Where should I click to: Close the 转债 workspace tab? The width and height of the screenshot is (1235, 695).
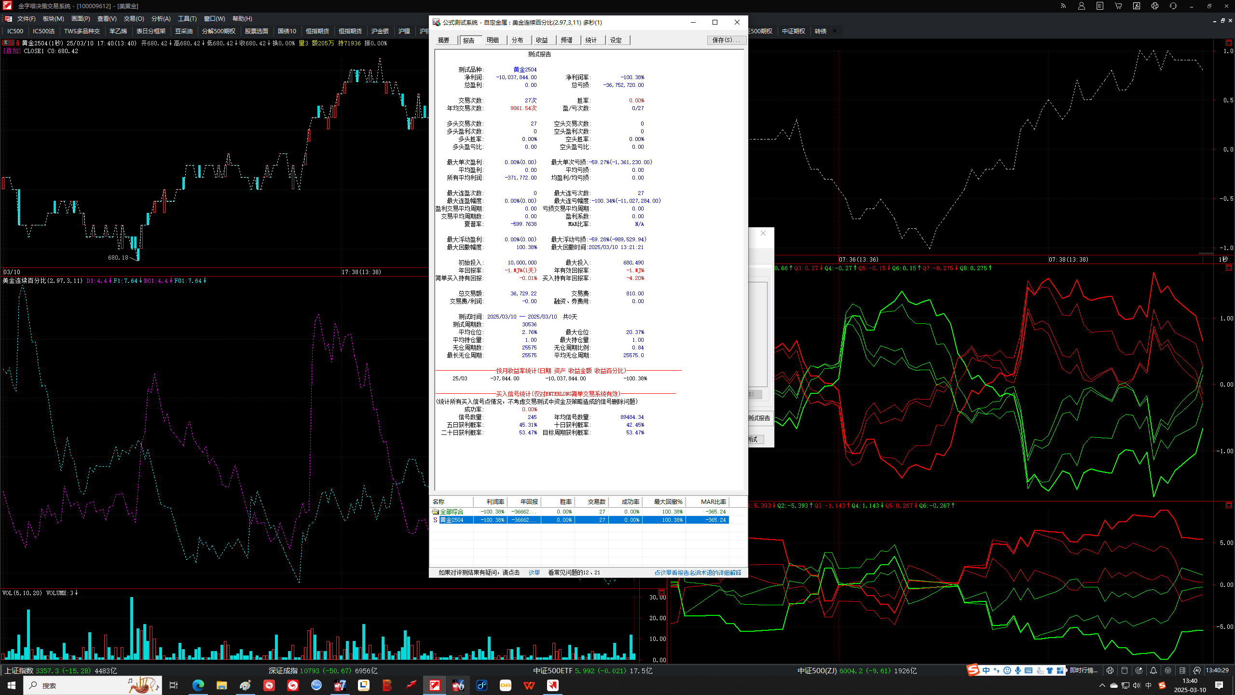tap(835, 31)
